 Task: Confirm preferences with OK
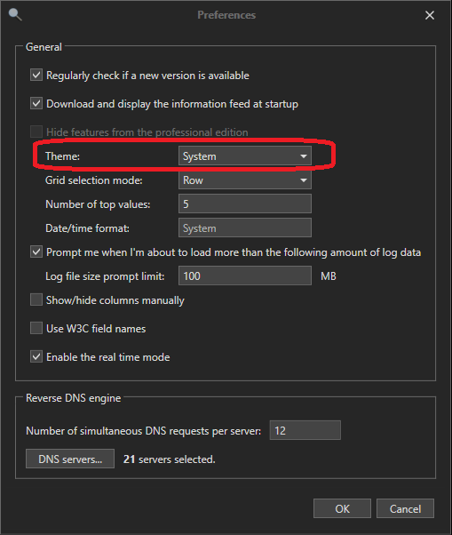pos(342,508)
